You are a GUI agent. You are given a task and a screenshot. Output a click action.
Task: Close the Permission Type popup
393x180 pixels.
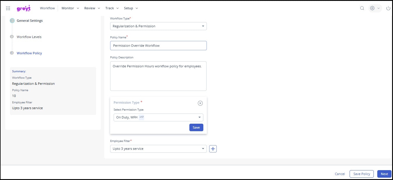[x=200, y=103]
